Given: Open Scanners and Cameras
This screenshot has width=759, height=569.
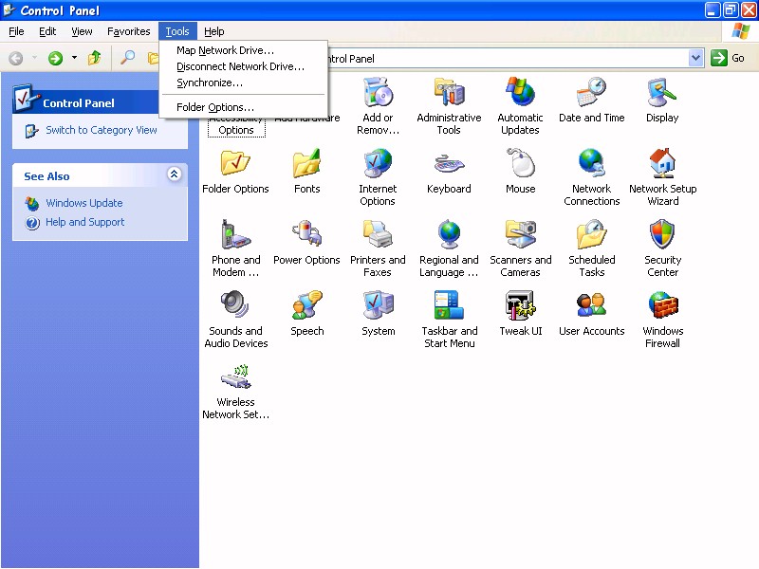Looking at the screenshot, I should [520, 248].
